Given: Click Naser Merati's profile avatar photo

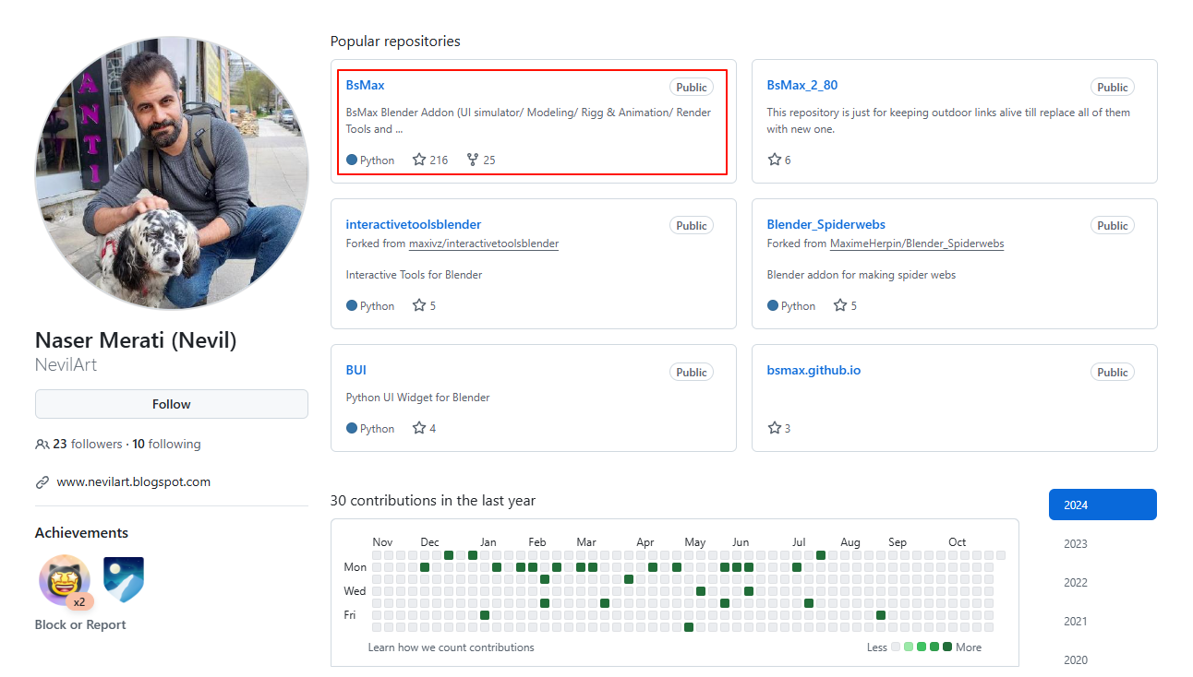Looking at the screenshot, I should (x=172, y=173).
